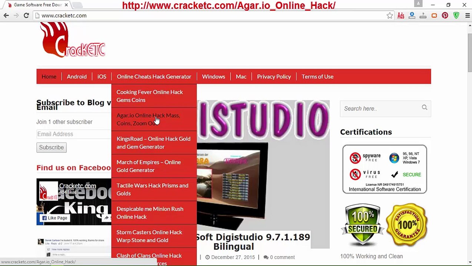Click the 100% Secured badge
Screen dimensions: 472x266
[x=363, y=224]
